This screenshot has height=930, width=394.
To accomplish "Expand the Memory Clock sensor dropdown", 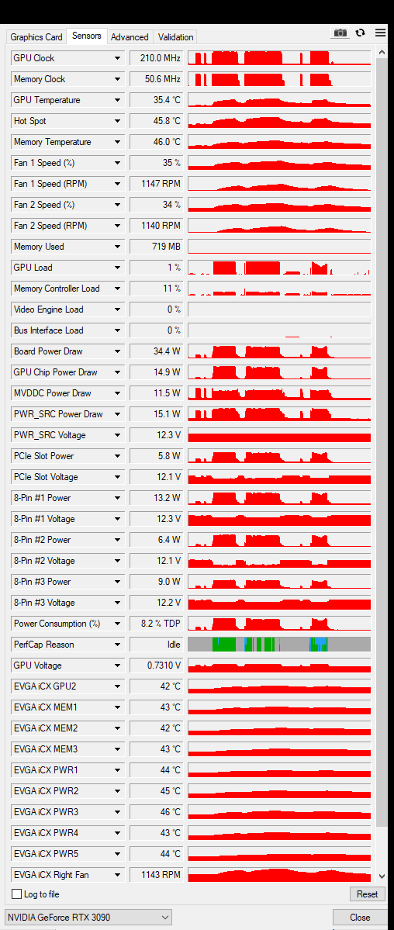I will pos(117,79).
